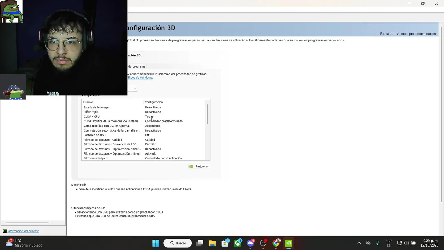
Task: Open Discord from the taskbar
Action: coord(250,243)
